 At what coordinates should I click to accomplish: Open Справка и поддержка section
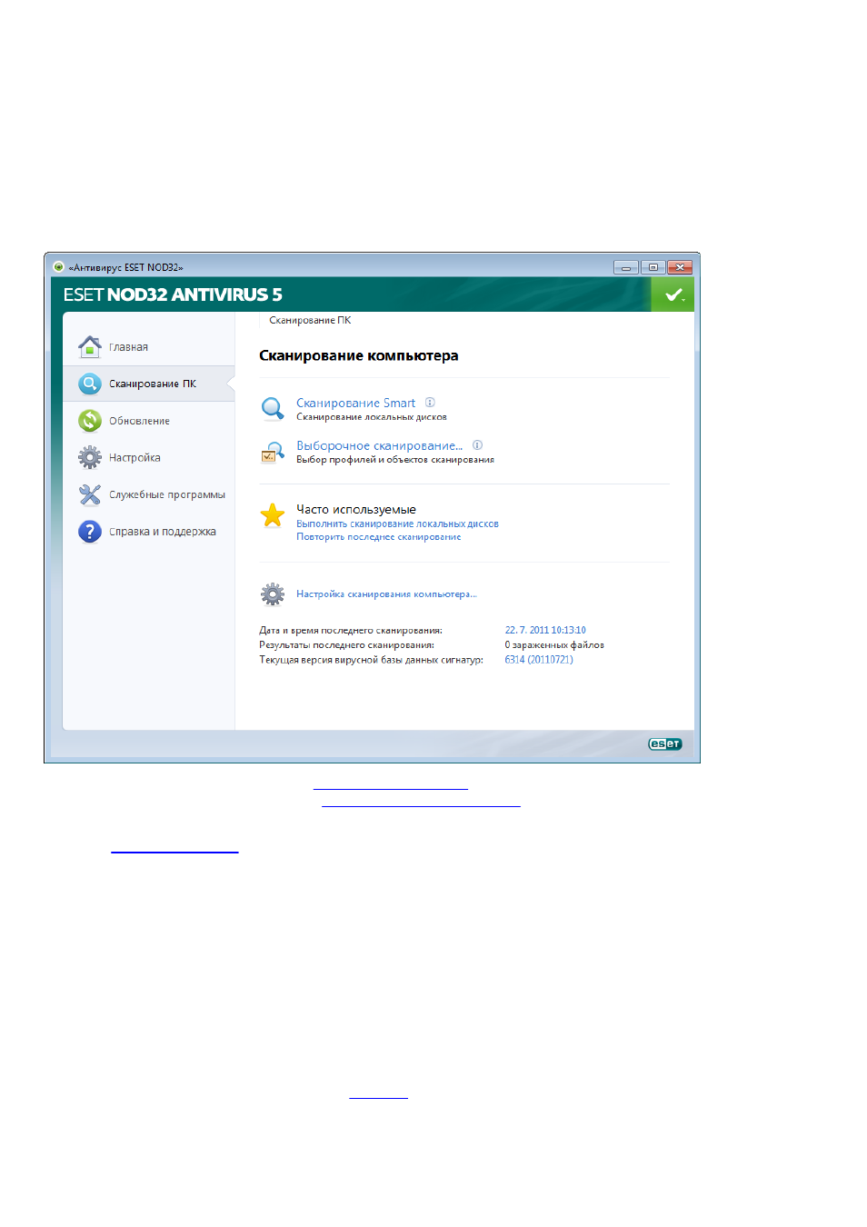(x=163, y=532)
